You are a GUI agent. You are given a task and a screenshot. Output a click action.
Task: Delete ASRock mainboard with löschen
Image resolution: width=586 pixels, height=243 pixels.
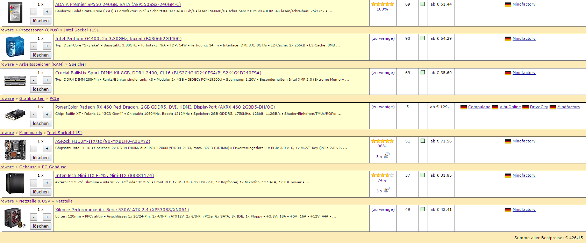41,158
